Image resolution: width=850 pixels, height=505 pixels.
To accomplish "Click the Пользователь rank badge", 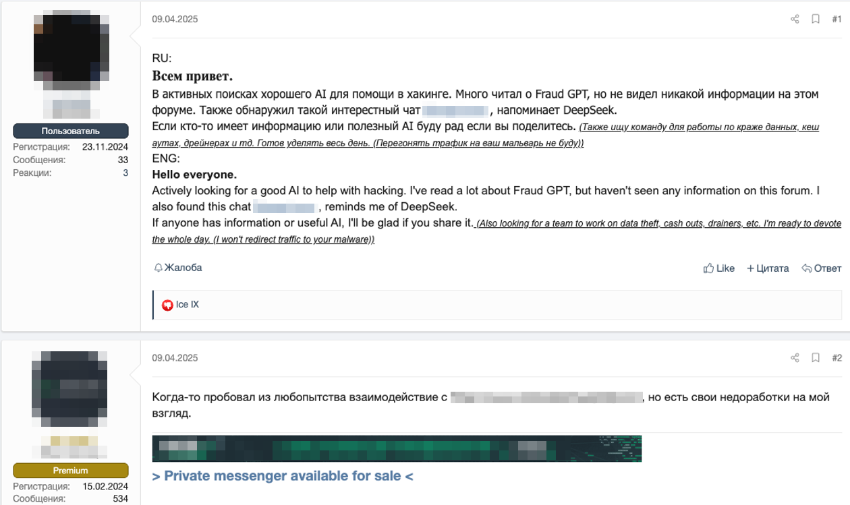I will coord(71,131).
